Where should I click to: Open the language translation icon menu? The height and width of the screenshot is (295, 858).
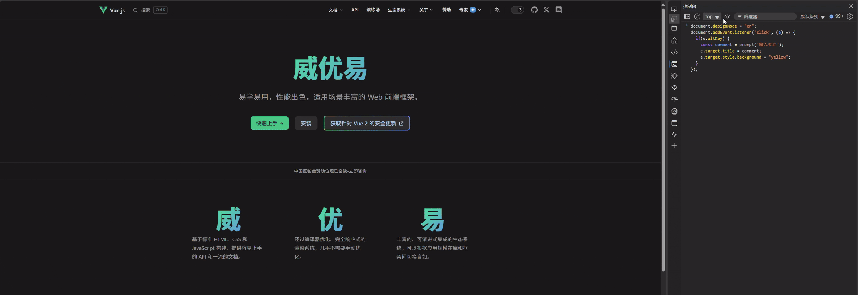point(497,10)
